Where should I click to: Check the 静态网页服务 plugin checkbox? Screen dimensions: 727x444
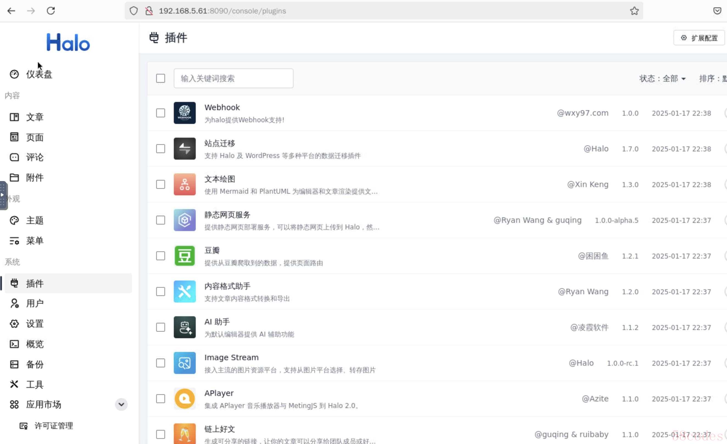(161, 220)
